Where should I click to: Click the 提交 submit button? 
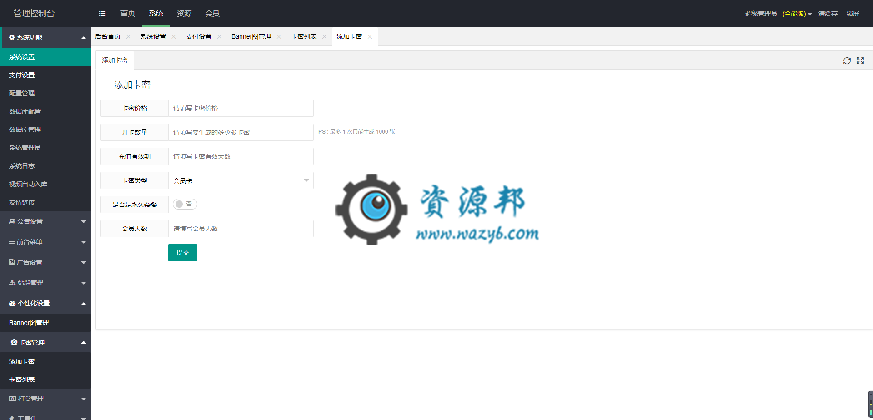click(x=183, y=253)
